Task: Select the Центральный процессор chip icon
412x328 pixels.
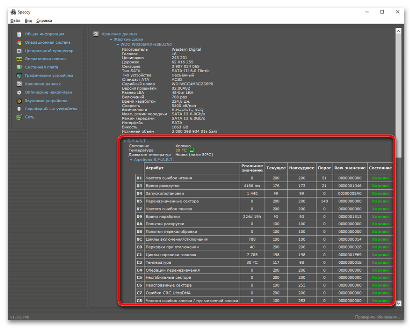Action: (19, 51)
